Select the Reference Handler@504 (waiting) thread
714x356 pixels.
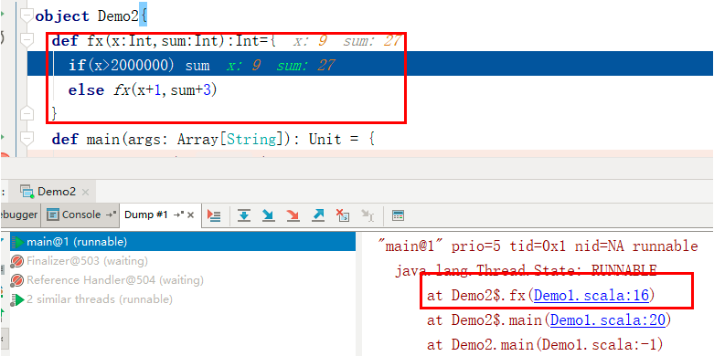(183, 280)
